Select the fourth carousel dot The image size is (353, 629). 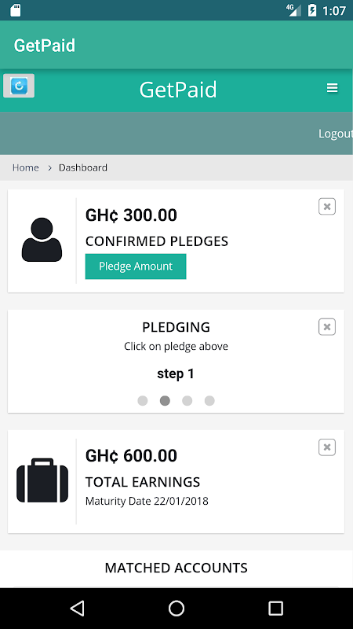(209, 401)
